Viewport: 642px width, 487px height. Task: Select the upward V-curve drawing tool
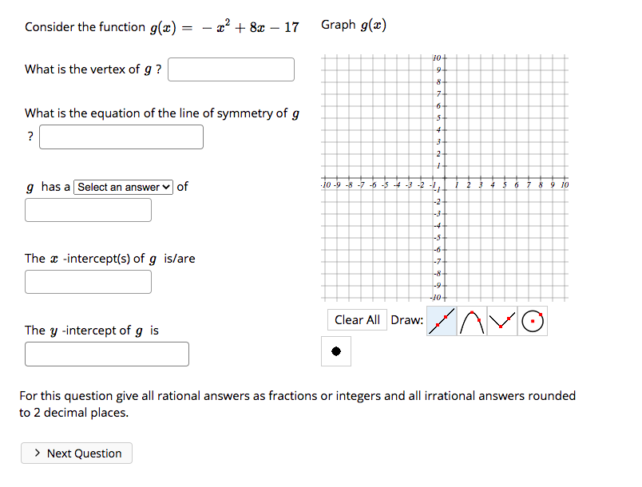[501, 320]
